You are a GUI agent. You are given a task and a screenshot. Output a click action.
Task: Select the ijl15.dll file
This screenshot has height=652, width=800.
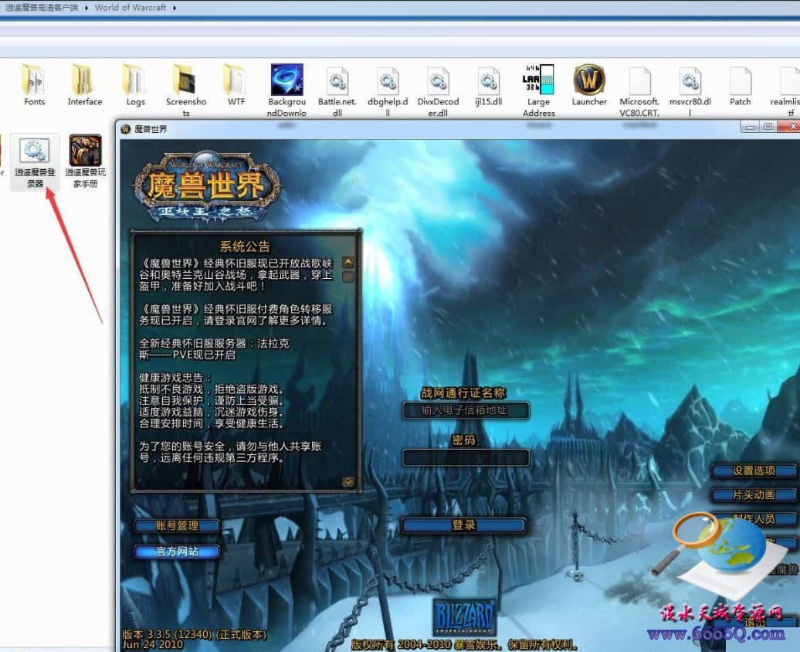(488, 85)
